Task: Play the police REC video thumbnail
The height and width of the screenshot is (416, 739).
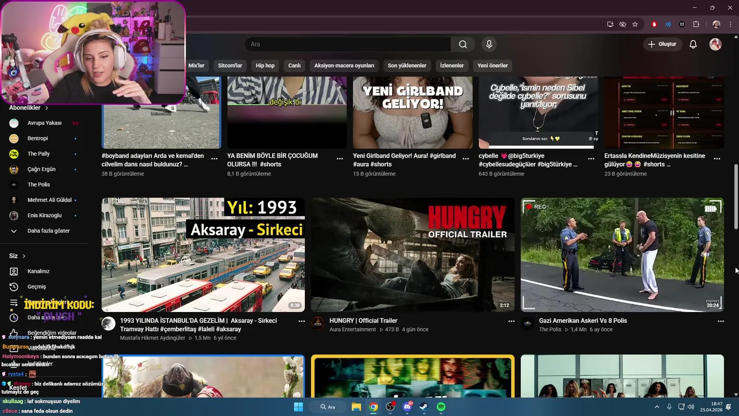Action: click(622, 255)
